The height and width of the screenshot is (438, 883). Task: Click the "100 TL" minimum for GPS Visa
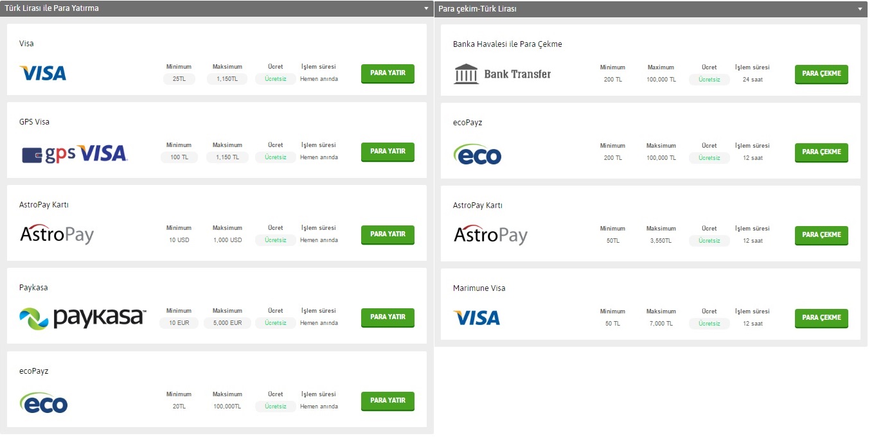(x=179, y=157)
